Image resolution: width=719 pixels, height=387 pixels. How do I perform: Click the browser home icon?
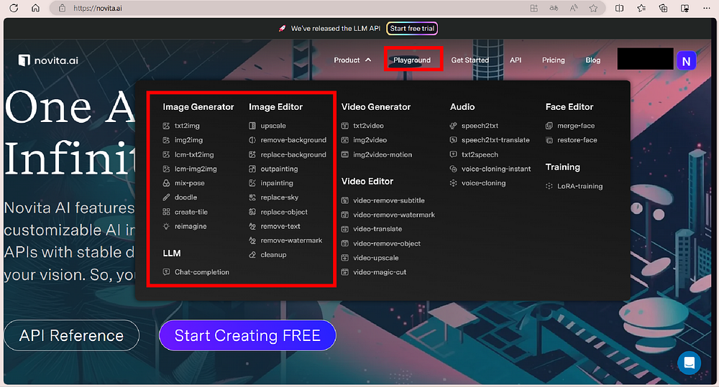pos(35,8)
